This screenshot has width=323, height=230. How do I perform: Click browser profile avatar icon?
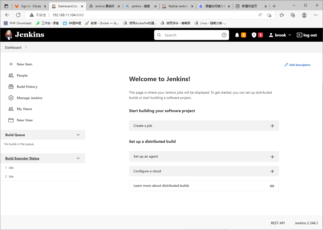pyautogui.click(x=304, y=15)
